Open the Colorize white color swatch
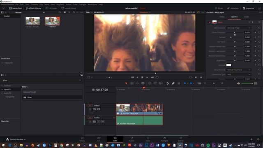263x148 pixels. [x=228, y=65]
